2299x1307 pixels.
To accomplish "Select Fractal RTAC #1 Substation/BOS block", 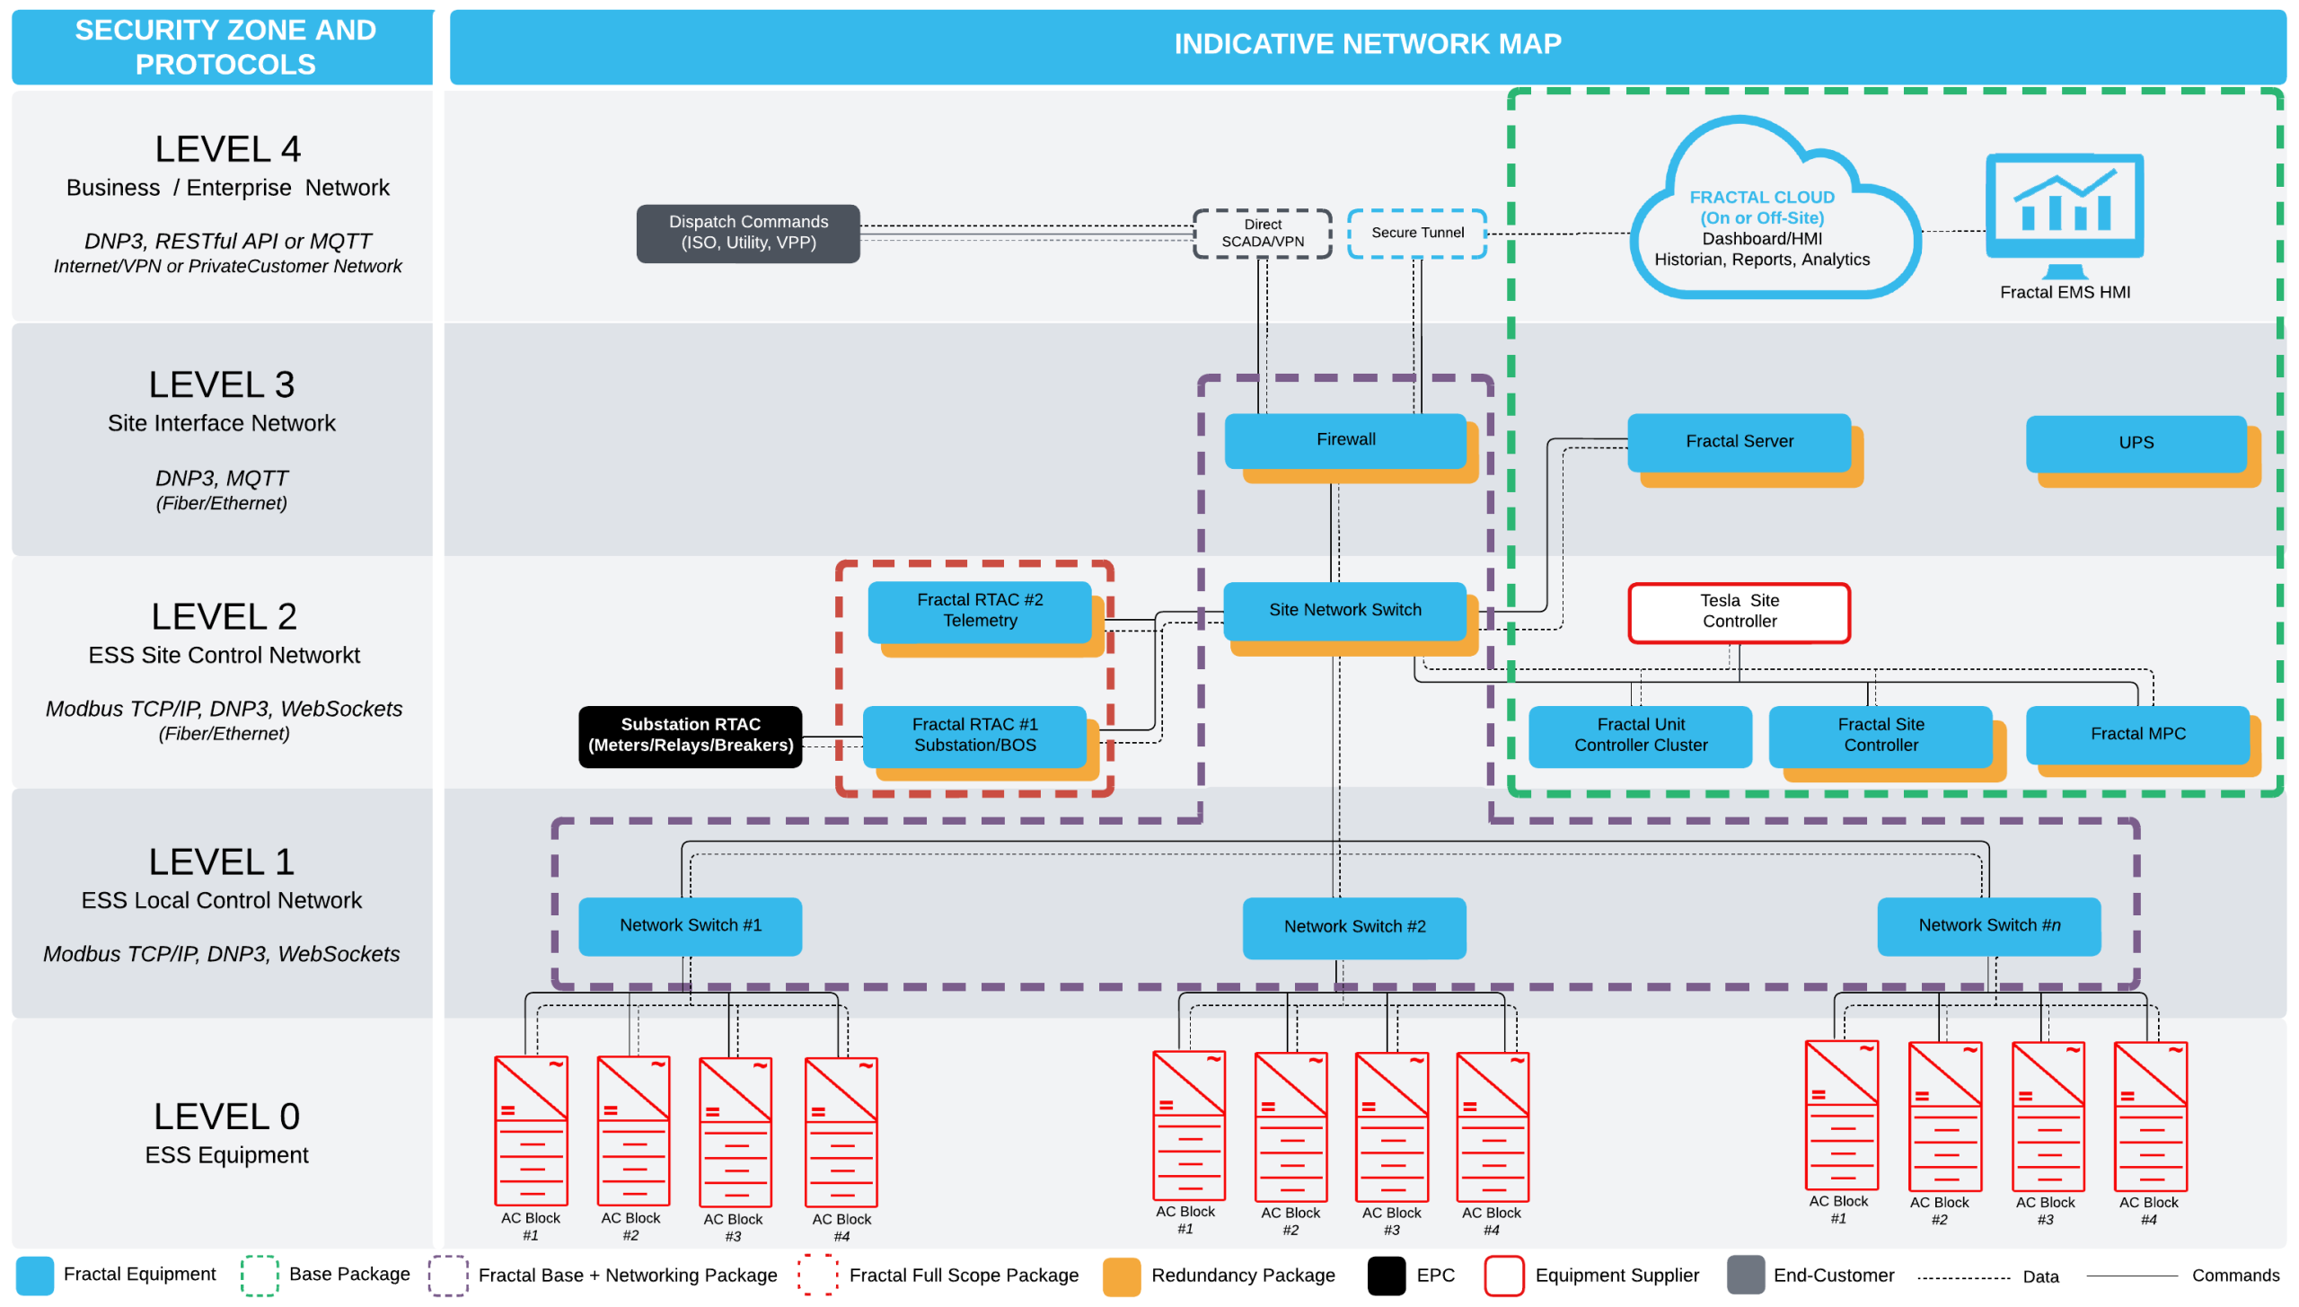I will (x=974, y=736).
